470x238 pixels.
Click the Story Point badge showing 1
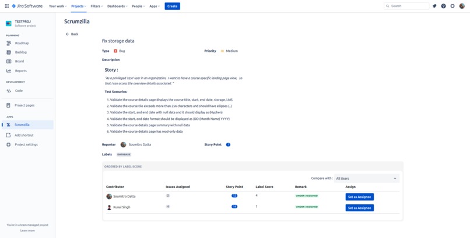click(x=228, y=144)
